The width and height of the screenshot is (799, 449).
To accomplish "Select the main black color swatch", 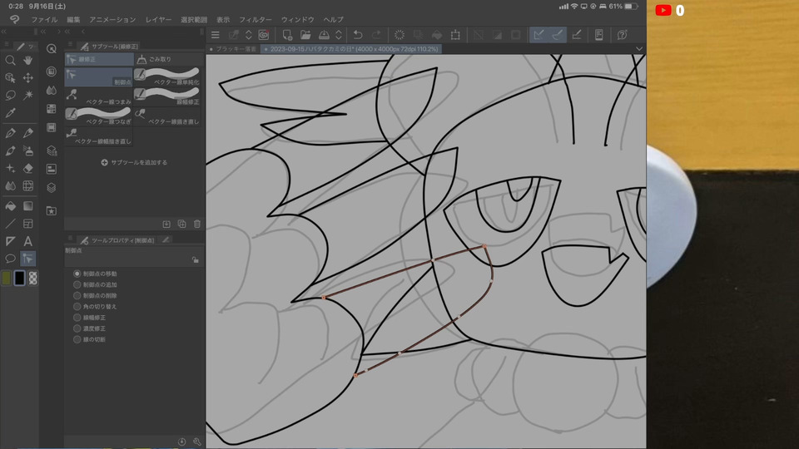I will click(19, 278).
